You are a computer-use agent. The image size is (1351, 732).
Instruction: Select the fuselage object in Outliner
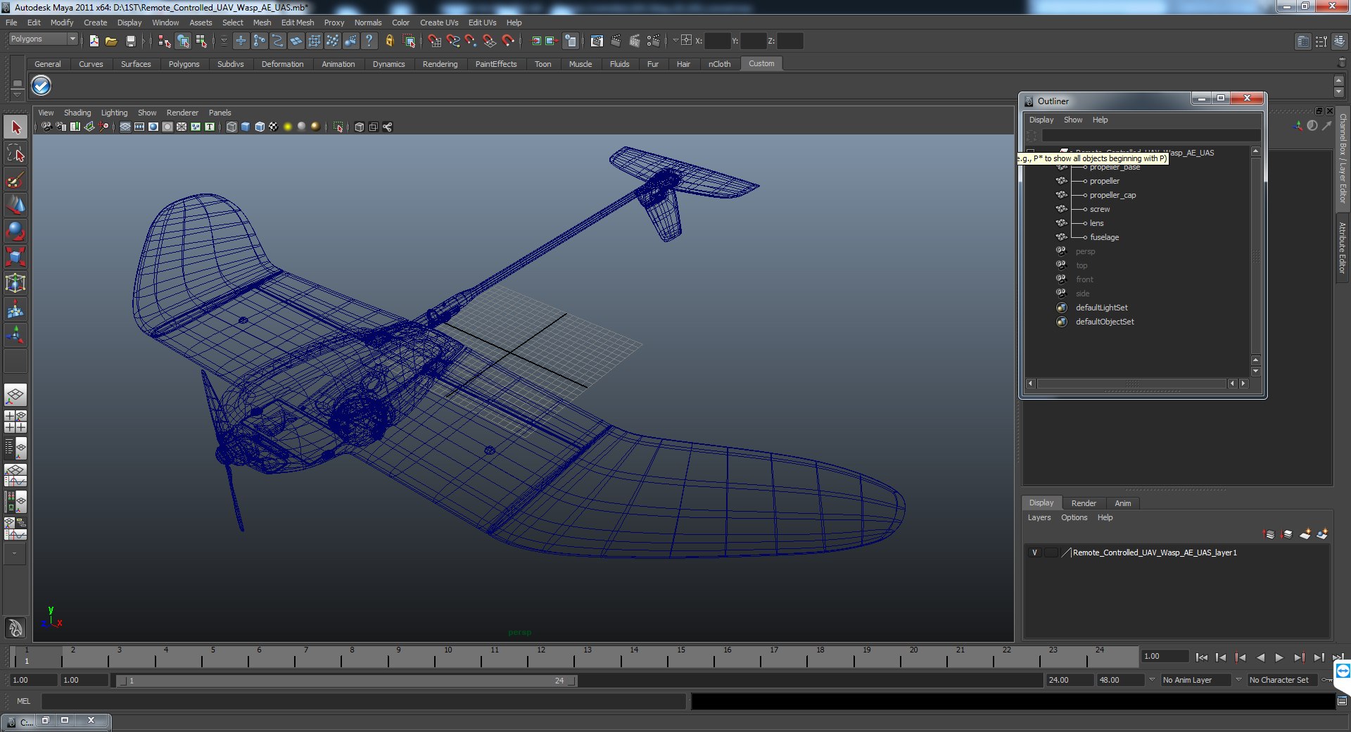point(1104,237)
